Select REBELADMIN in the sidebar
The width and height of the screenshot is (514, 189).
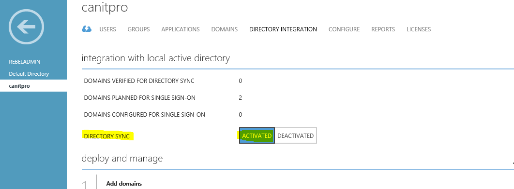coord(25,62)
